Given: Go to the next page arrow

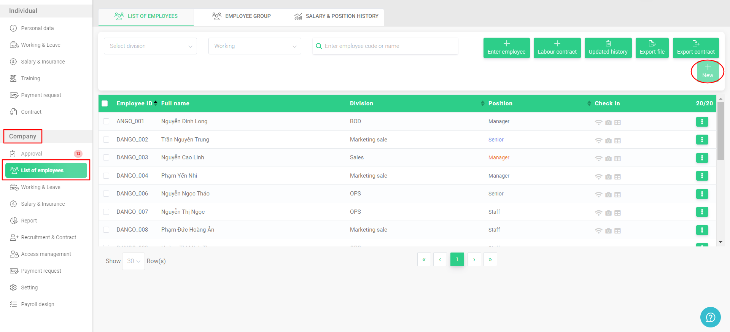Looking at the screenshot, I should coord(474,260).
